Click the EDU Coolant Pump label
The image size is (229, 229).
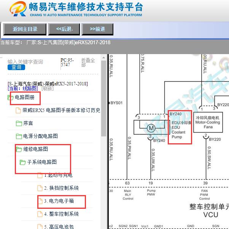click(181, 130)
